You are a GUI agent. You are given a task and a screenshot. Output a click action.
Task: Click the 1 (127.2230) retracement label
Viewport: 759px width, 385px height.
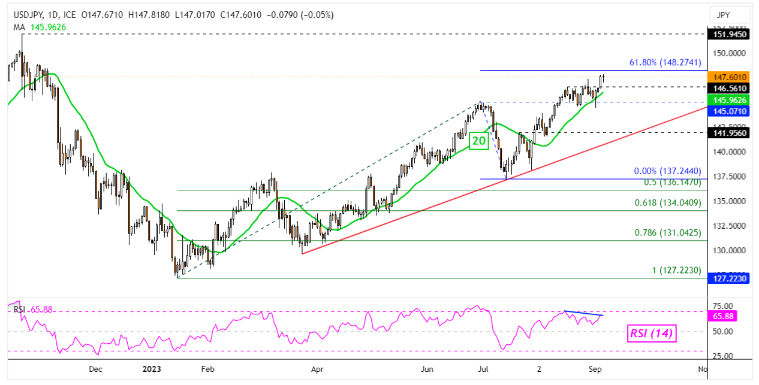click(676, 270)
